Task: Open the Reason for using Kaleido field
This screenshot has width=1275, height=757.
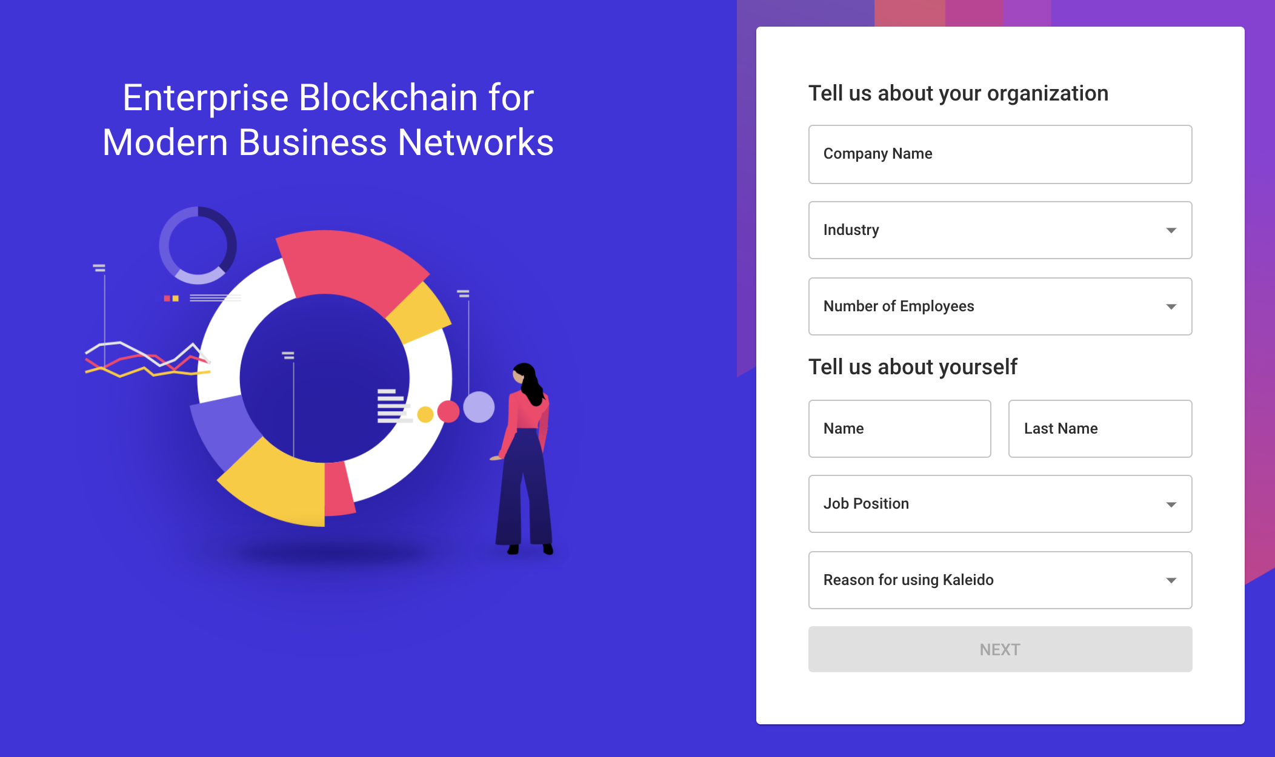Action: (x=1000, y=580)
